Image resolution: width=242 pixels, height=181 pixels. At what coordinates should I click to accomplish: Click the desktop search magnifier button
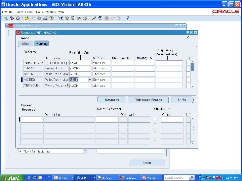192,178
